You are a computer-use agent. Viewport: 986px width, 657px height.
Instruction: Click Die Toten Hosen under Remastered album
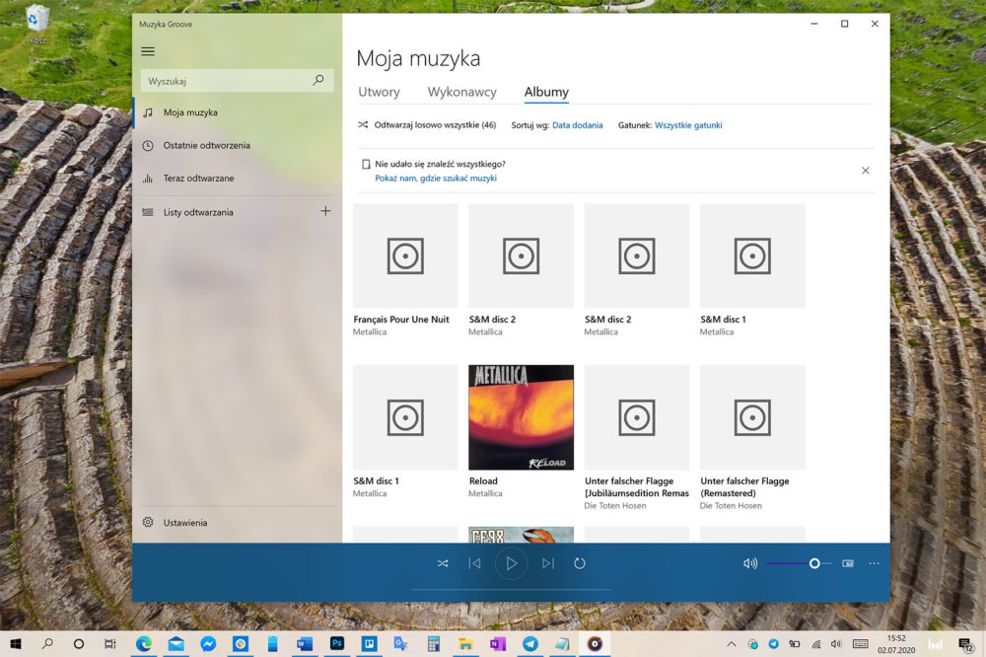[731, 505]
